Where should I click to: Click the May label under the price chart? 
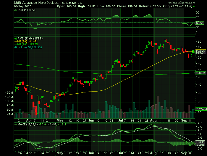pos(60,120)
